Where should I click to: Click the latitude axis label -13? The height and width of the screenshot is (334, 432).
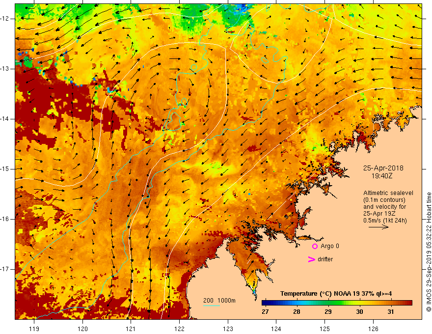[5, 69]
